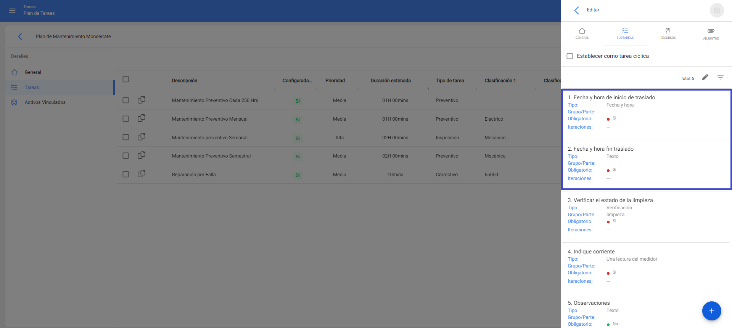732x328 pixels.
Task: Toggle the select-all checkbox in table header
Action: (125, 79)
